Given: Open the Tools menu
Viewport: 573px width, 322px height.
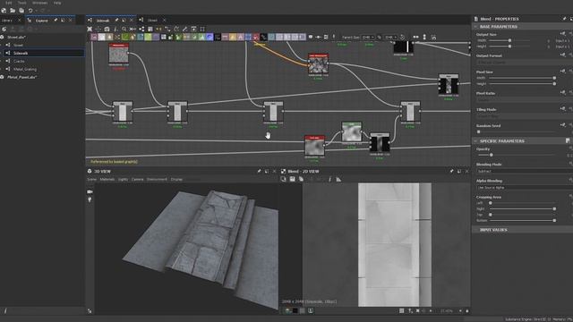Looking at the screenshot, I should (x=21, y=3).
